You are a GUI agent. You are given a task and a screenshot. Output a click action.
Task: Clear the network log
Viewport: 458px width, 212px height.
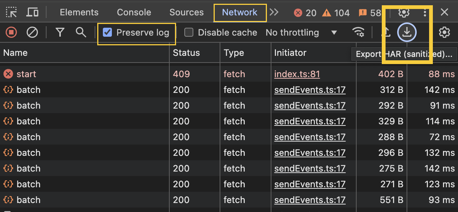click(32, 33)
